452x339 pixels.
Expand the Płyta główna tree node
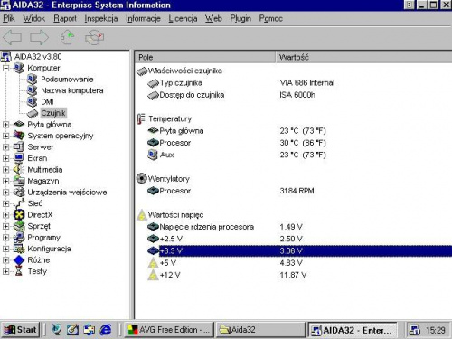[x=5, y=125]
